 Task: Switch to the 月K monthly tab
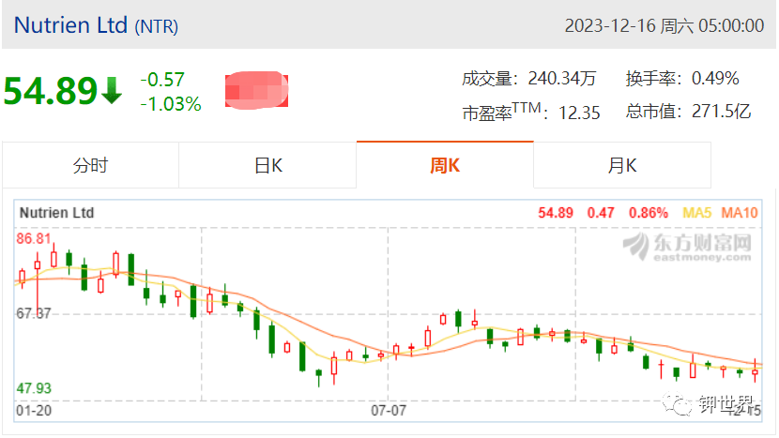(x=622, y=165)
